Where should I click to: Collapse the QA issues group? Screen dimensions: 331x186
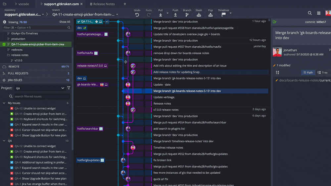4,141
